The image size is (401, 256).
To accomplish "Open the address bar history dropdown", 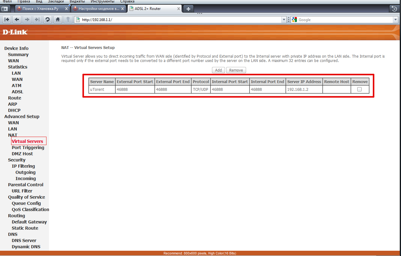I will [x=284, y=20].
